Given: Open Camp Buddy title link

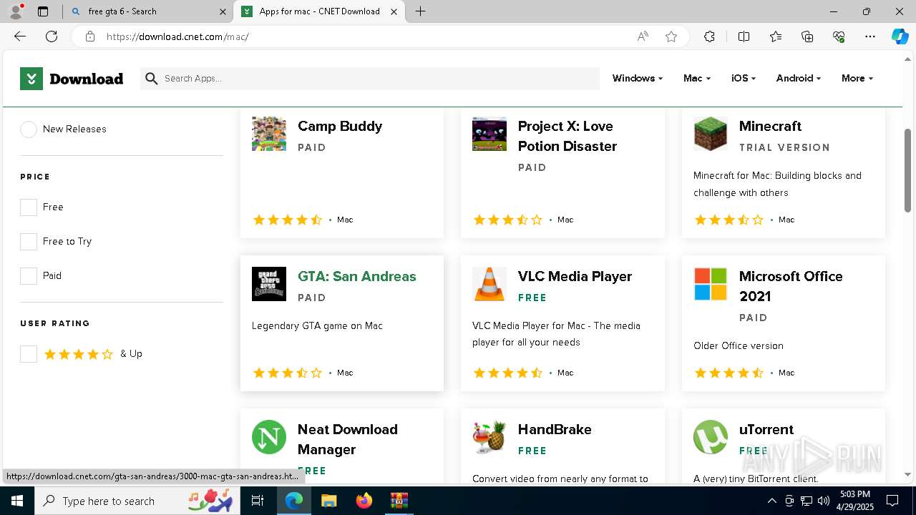Looking at the screenshot, I should pos(340,127).
